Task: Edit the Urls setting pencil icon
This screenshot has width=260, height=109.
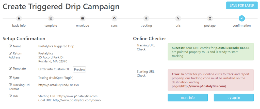Action: pyautogui.click(x=10, y=96)
